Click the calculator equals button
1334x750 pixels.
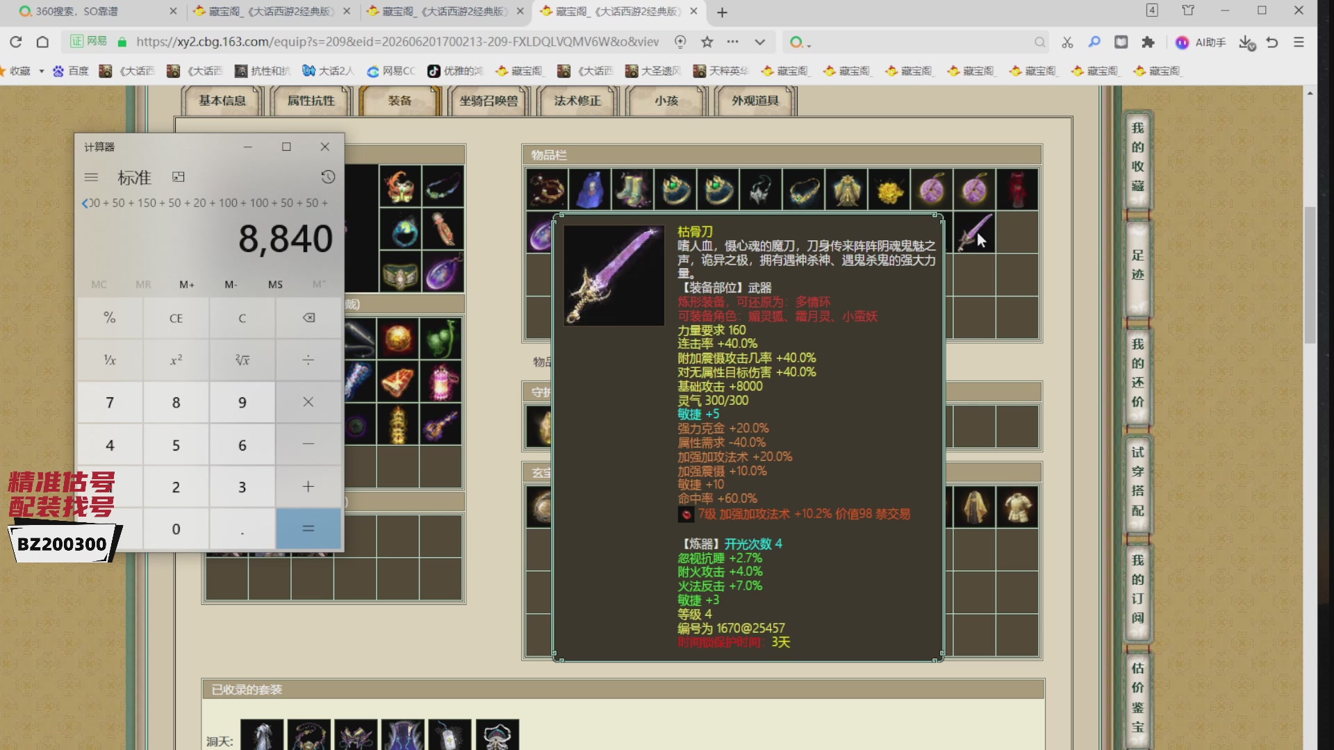pyautogui.click(x=308, y=528)
